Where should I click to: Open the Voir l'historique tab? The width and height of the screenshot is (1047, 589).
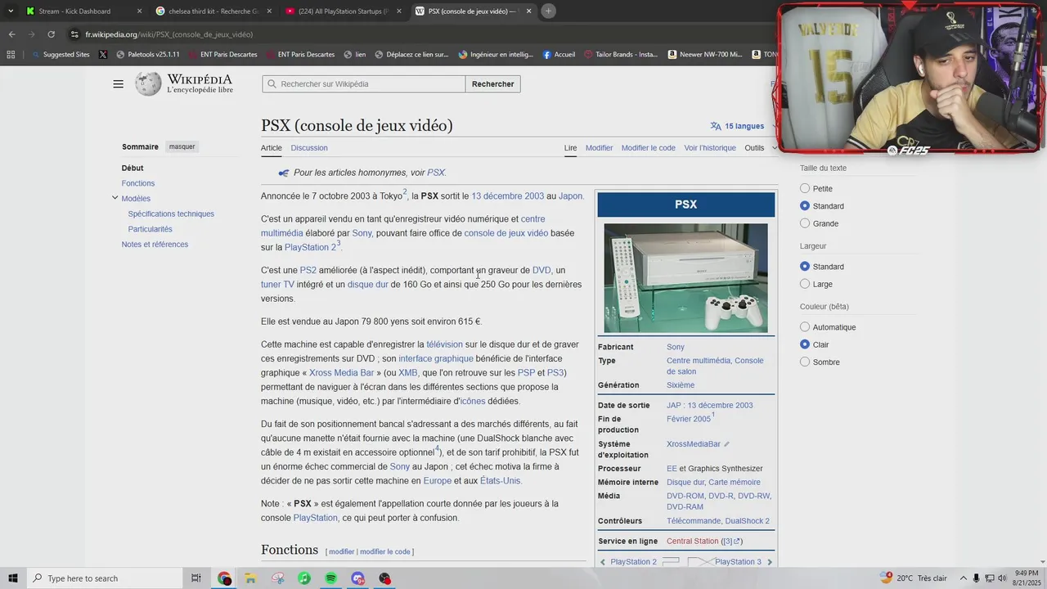tap(710, 148)
